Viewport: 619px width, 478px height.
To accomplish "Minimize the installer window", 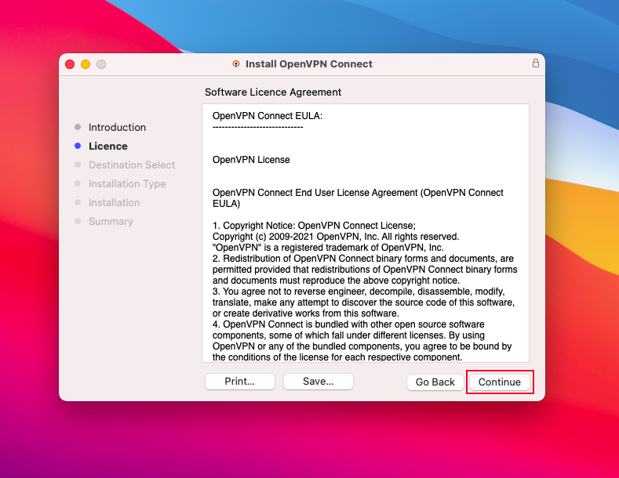I will click(x=86, y=64).
